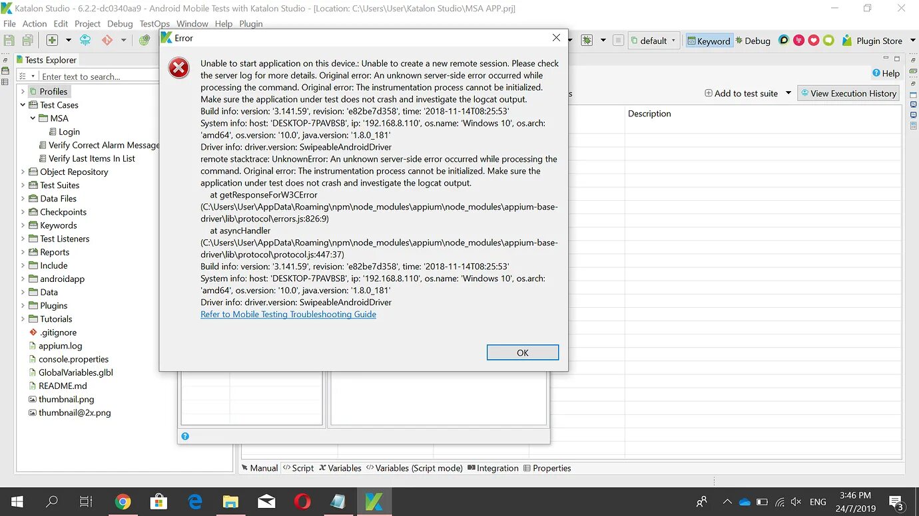This screenshot has height=516, width=919.
Task: Click the Tests Explorer search field
Action: click(x=100, y=76)
